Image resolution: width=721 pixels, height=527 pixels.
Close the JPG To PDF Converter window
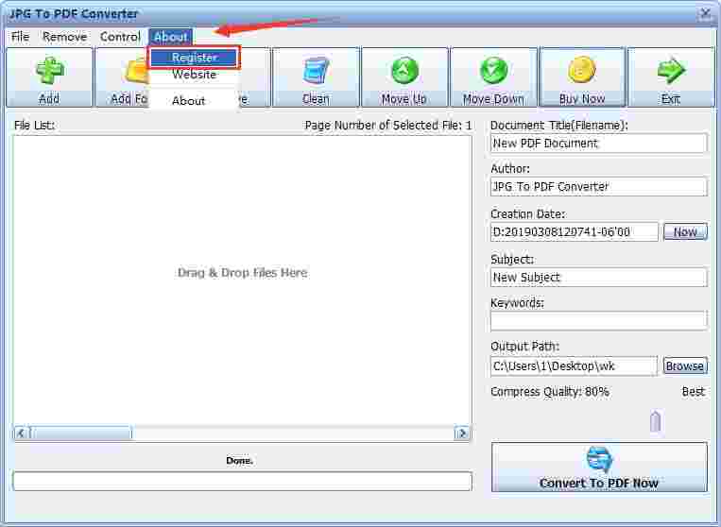tap(705, 14)
